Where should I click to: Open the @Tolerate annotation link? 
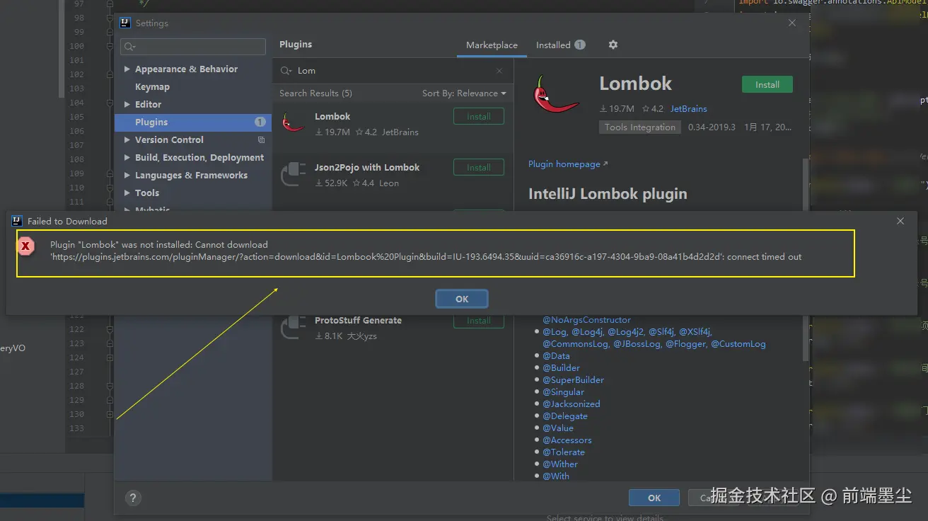564,452
